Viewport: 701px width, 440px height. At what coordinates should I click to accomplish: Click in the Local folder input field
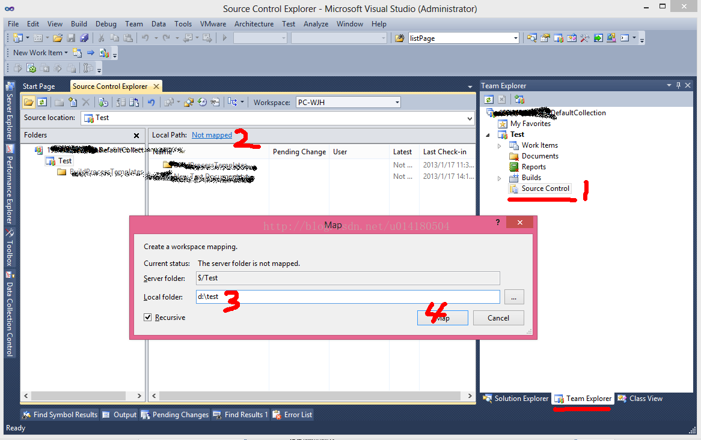[348, 297]
